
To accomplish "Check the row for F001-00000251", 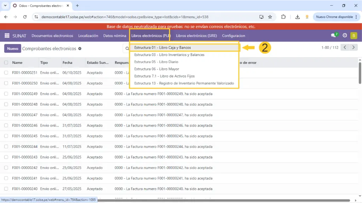I will pyautogui.click(x=6, y=73).
